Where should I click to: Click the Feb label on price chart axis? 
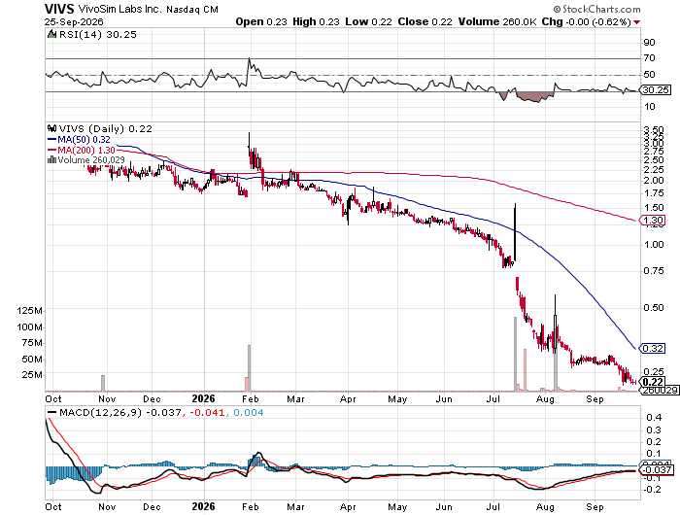point(251,399)
